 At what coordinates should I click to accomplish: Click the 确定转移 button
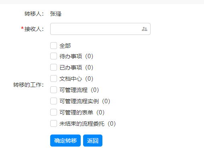point(65,141)
